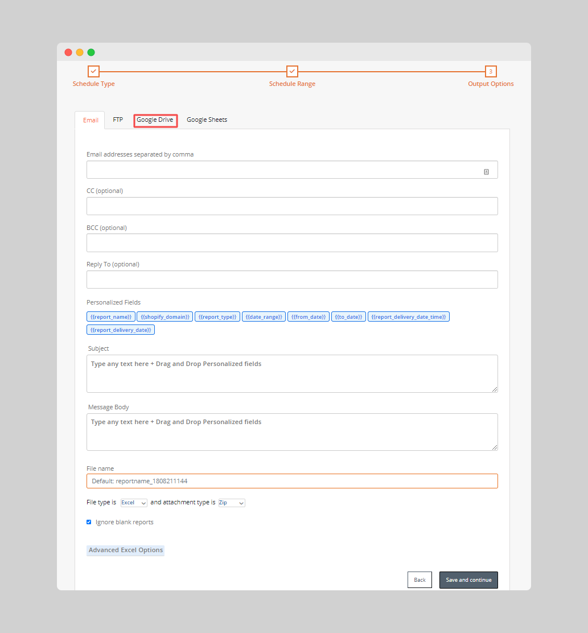Click the Back button
The width and height of the screenshot is (588, 633).
pos(420,579)
